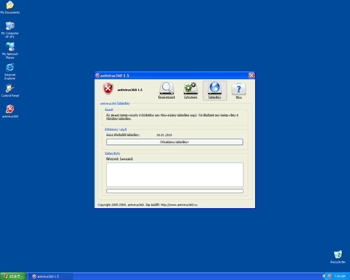
Task: Open the Recycle Bin
Action: point(338,256)
